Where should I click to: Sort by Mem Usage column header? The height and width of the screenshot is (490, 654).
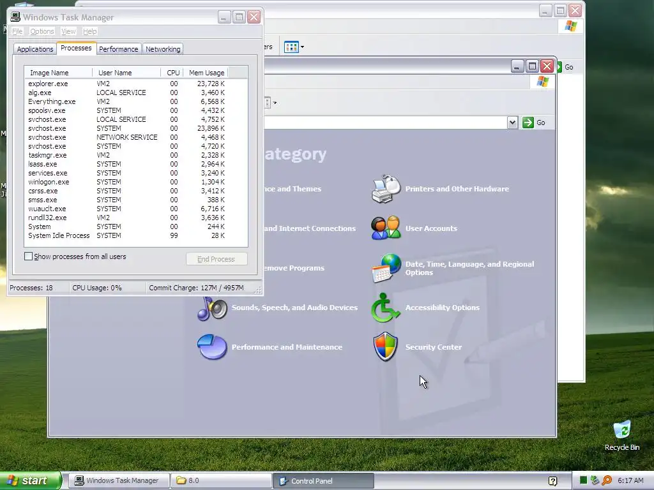click(x=206, y=73)
